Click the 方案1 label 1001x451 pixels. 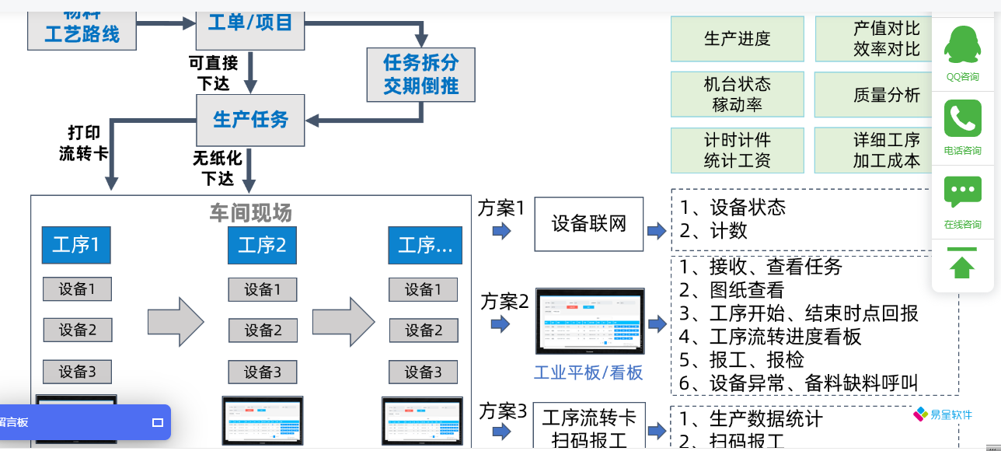tap(501, 208)
